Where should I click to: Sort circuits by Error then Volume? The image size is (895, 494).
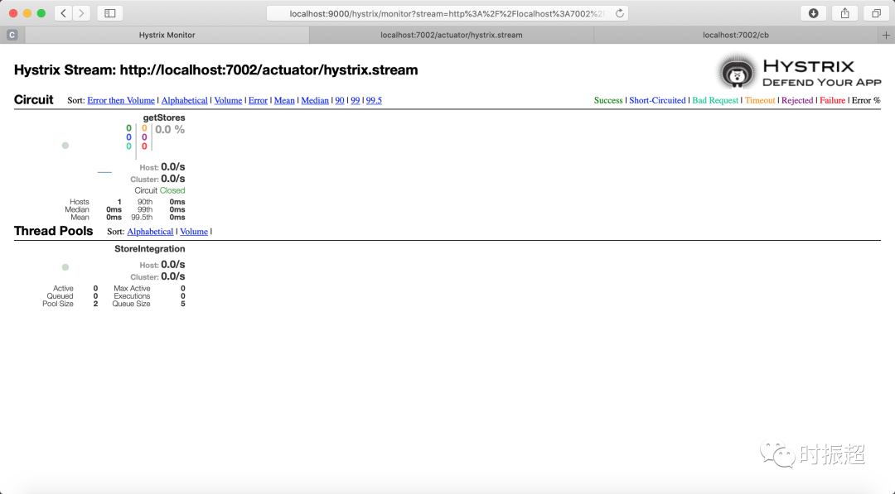121,100
